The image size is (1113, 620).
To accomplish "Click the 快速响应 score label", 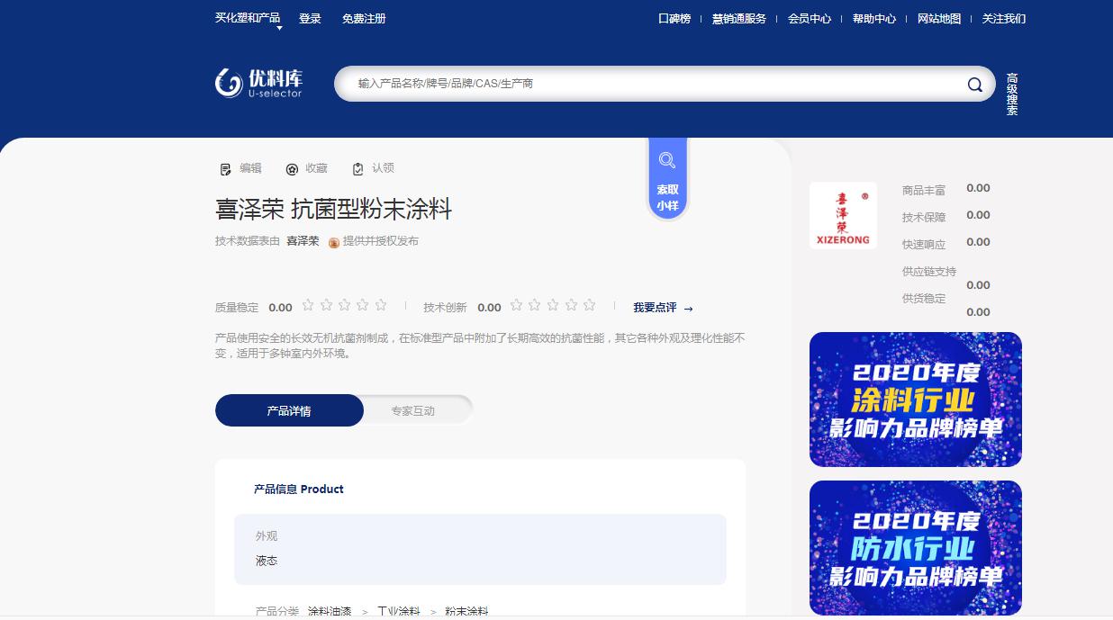I will 924,245.
